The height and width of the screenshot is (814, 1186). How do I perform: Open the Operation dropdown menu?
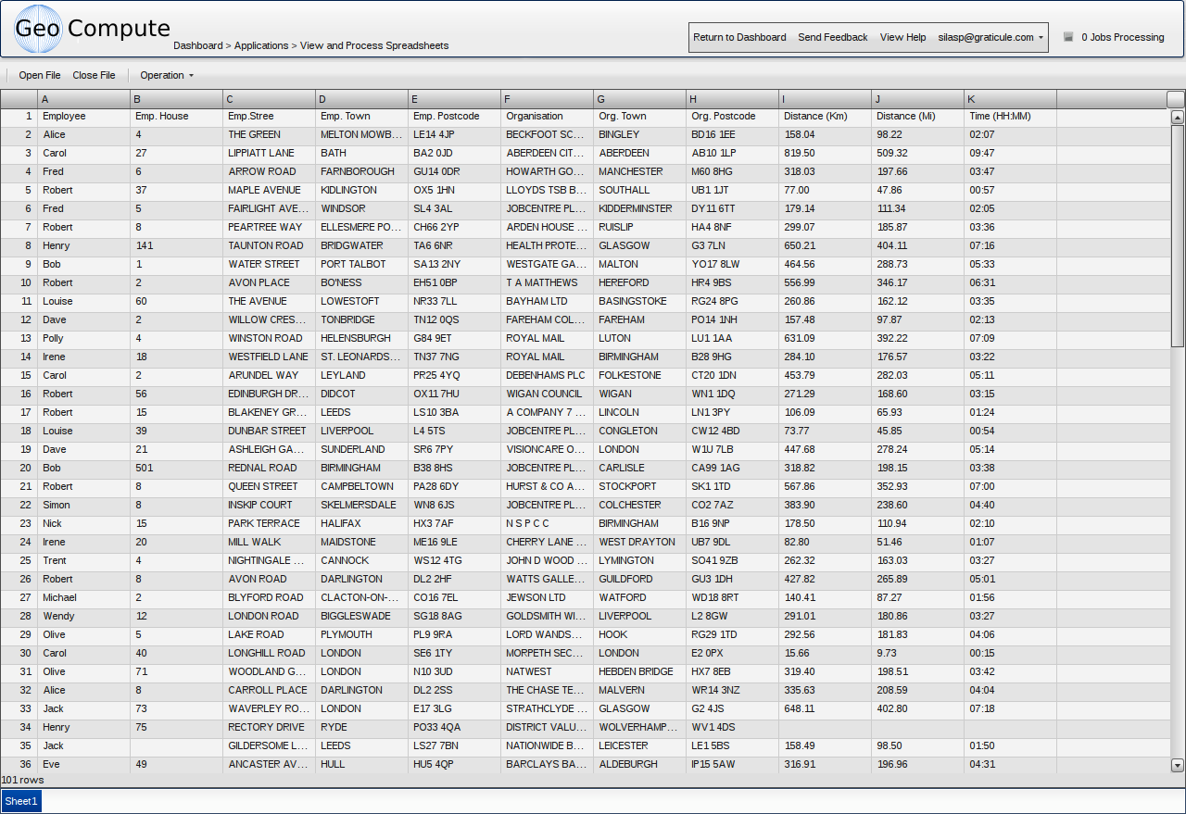167,75
